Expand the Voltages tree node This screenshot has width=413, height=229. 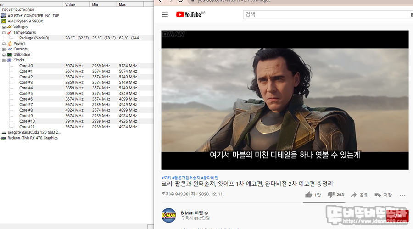pyautogui.click(x=4, y=27)
